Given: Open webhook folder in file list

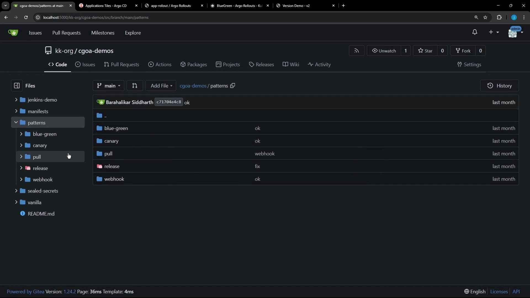Looking at the screenshot, I should [114, 179].
